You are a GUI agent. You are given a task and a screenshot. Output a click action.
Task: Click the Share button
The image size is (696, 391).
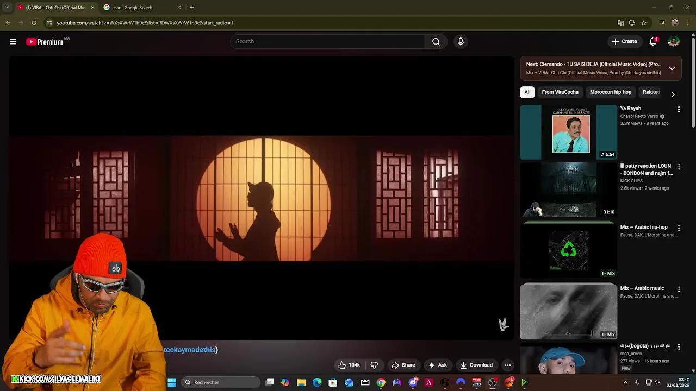[403, 365]
